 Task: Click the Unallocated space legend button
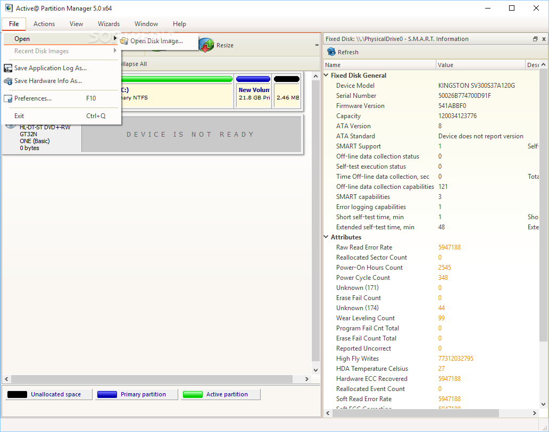[x=48, y=394]
